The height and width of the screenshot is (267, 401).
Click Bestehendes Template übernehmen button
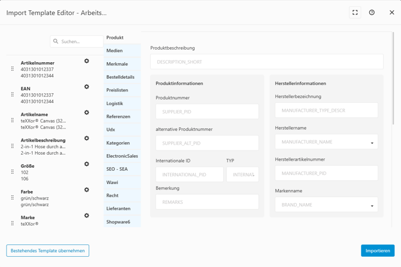coord(48,251)
